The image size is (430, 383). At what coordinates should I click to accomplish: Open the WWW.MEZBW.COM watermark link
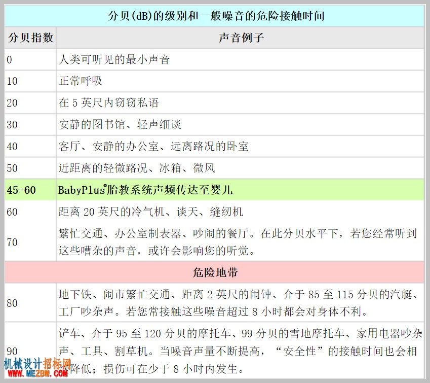coord(38,373)
